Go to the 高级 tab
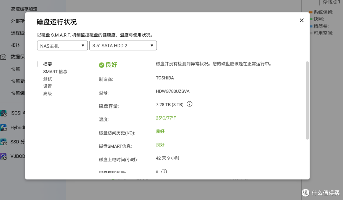 (x=47, y=94)
